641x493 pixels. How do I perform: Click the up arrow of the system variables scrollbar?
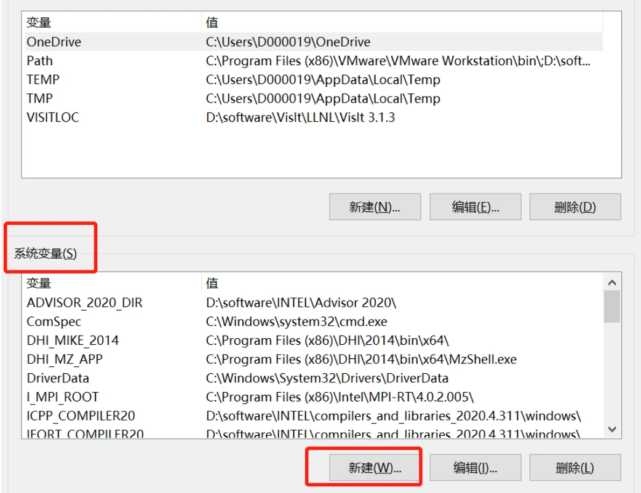tap(612, 283)
